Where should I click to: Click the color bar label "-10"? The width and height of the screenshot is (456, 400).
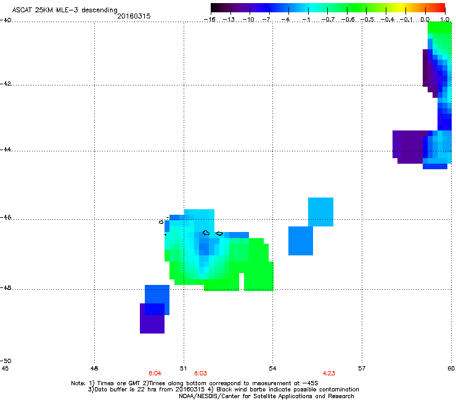coord(248,20)
